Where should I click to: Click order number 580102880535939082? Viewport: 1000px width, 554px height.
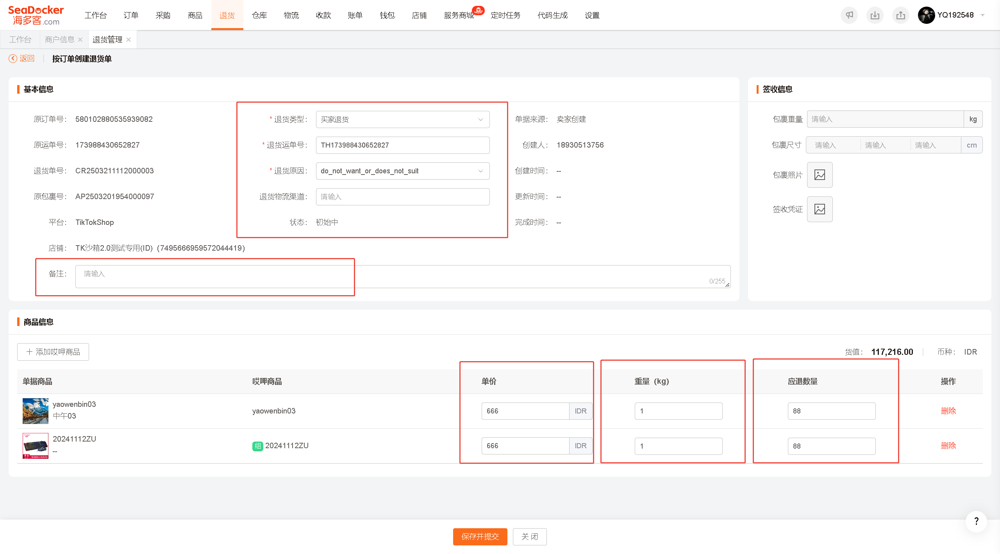pos(114,119)
